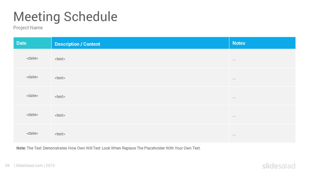The height and width of the screenshot is (174, 309).
Task: Select the first row date placeholder
Action: tap(32, 58)
